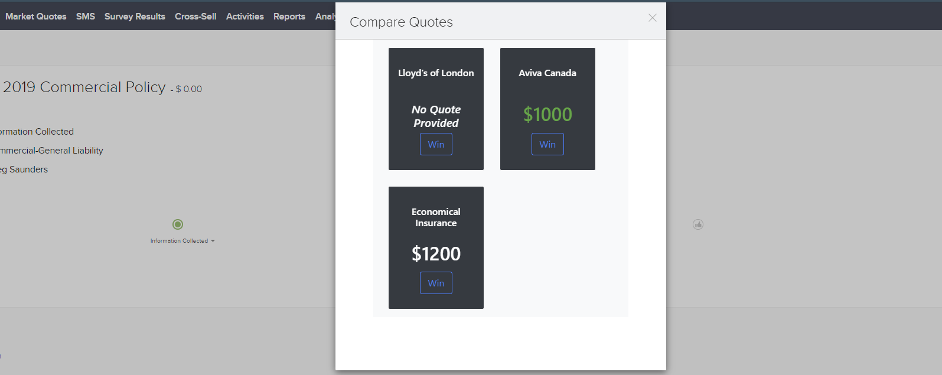Click the Commercial-General Liability text
The height and width of the screenshot is (375, 942).
[x=51, y=151]
